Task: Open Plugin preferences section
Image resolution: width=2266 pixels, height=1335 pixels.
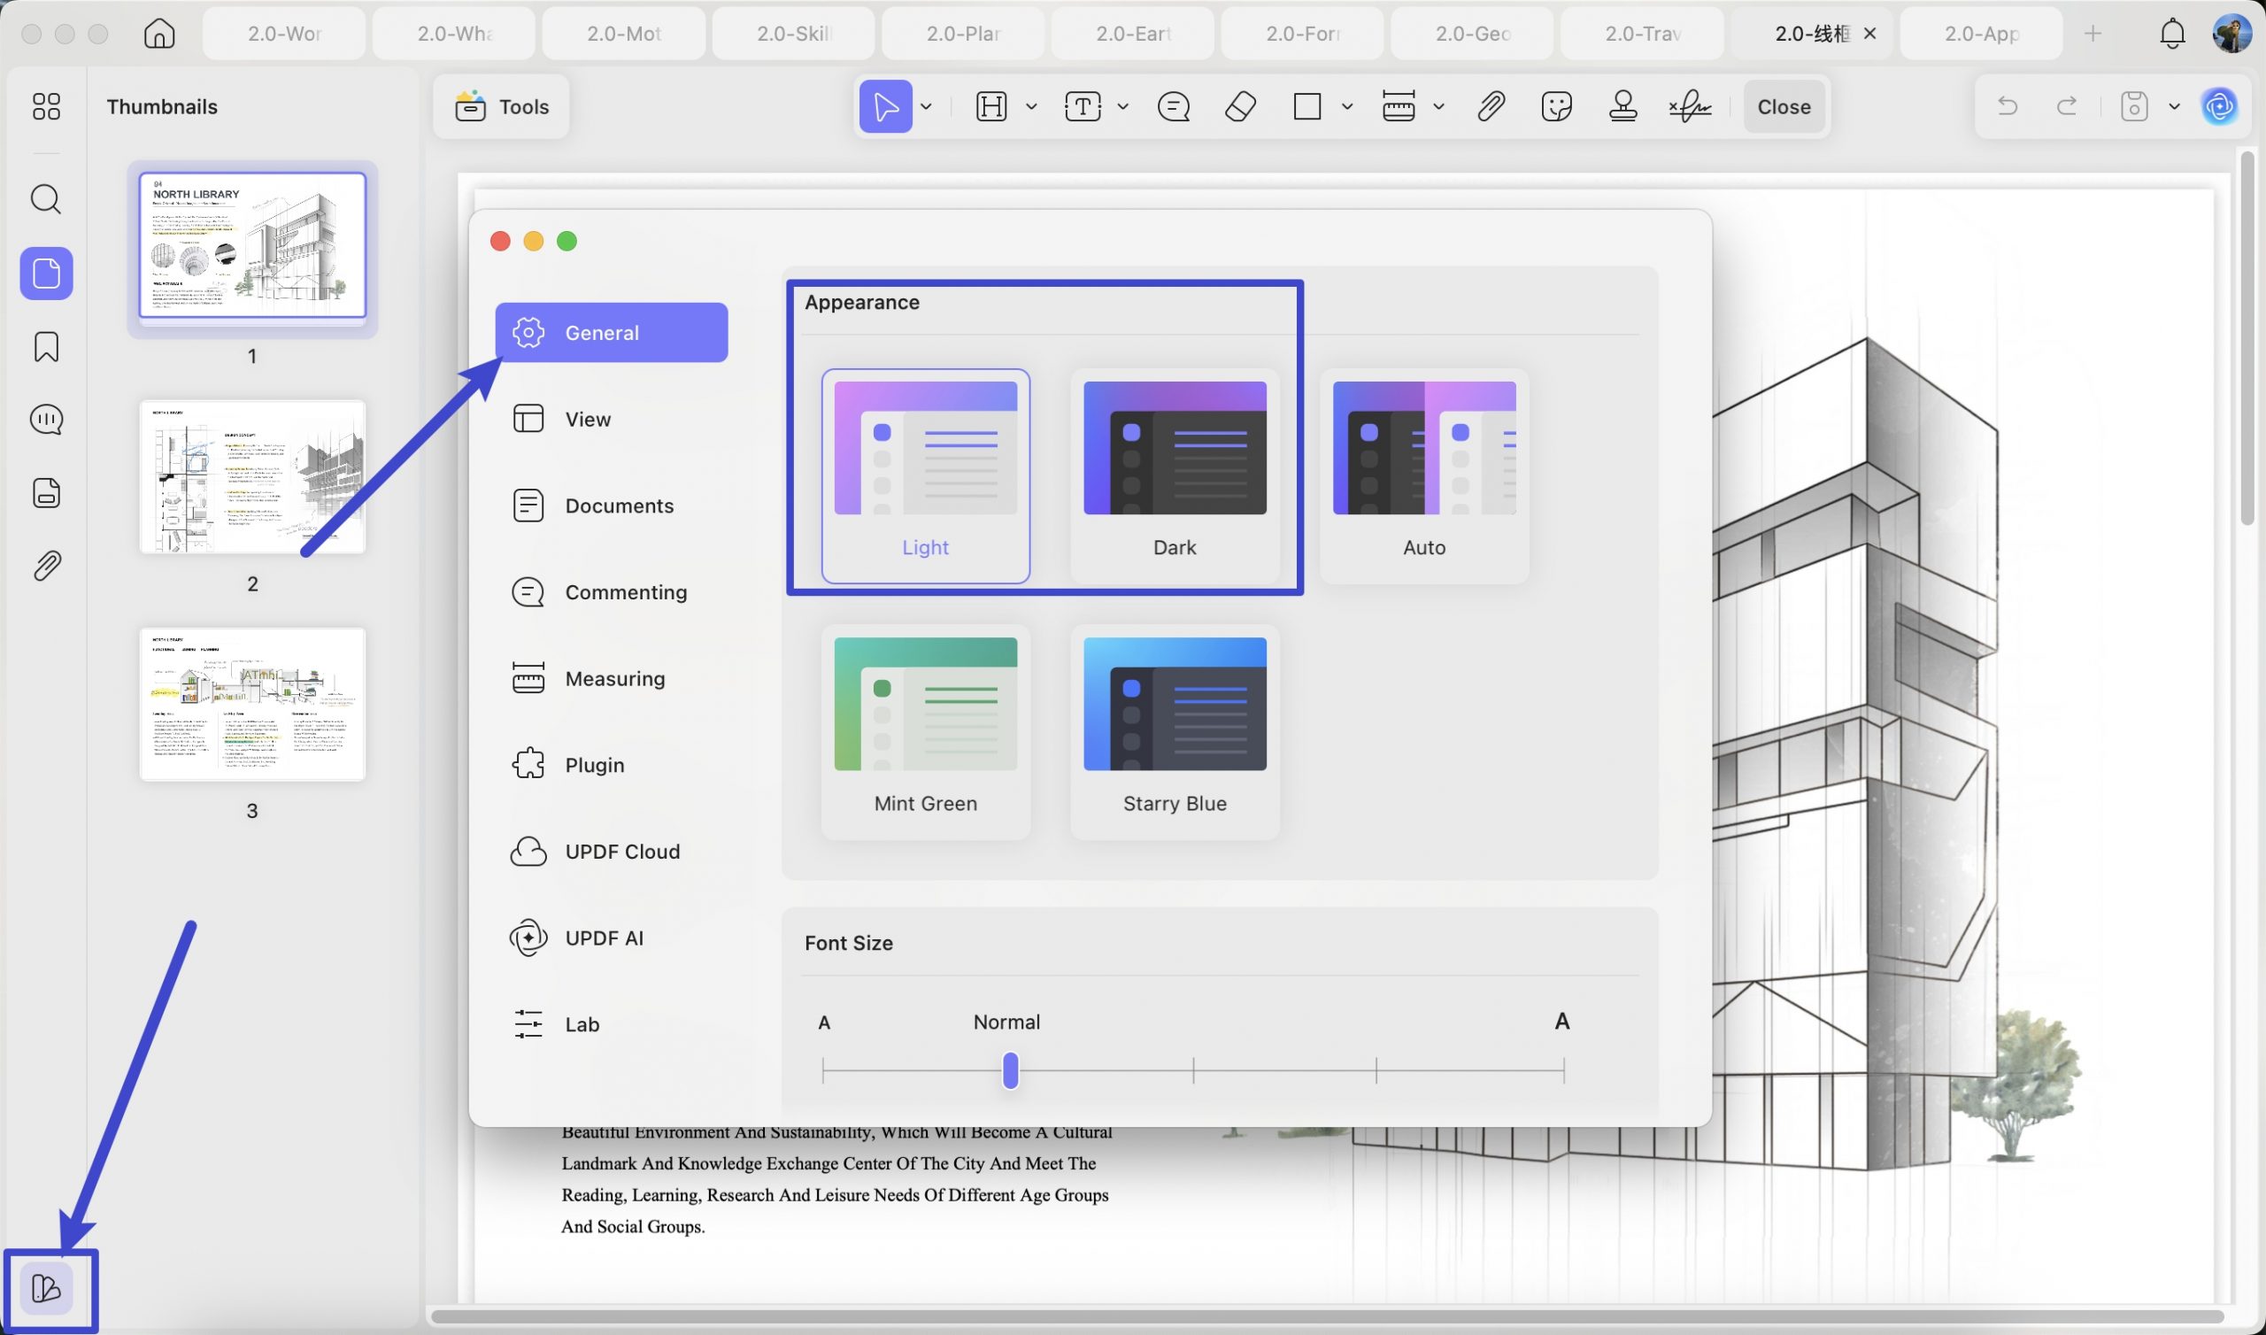Action: click(x=612, y=765)
